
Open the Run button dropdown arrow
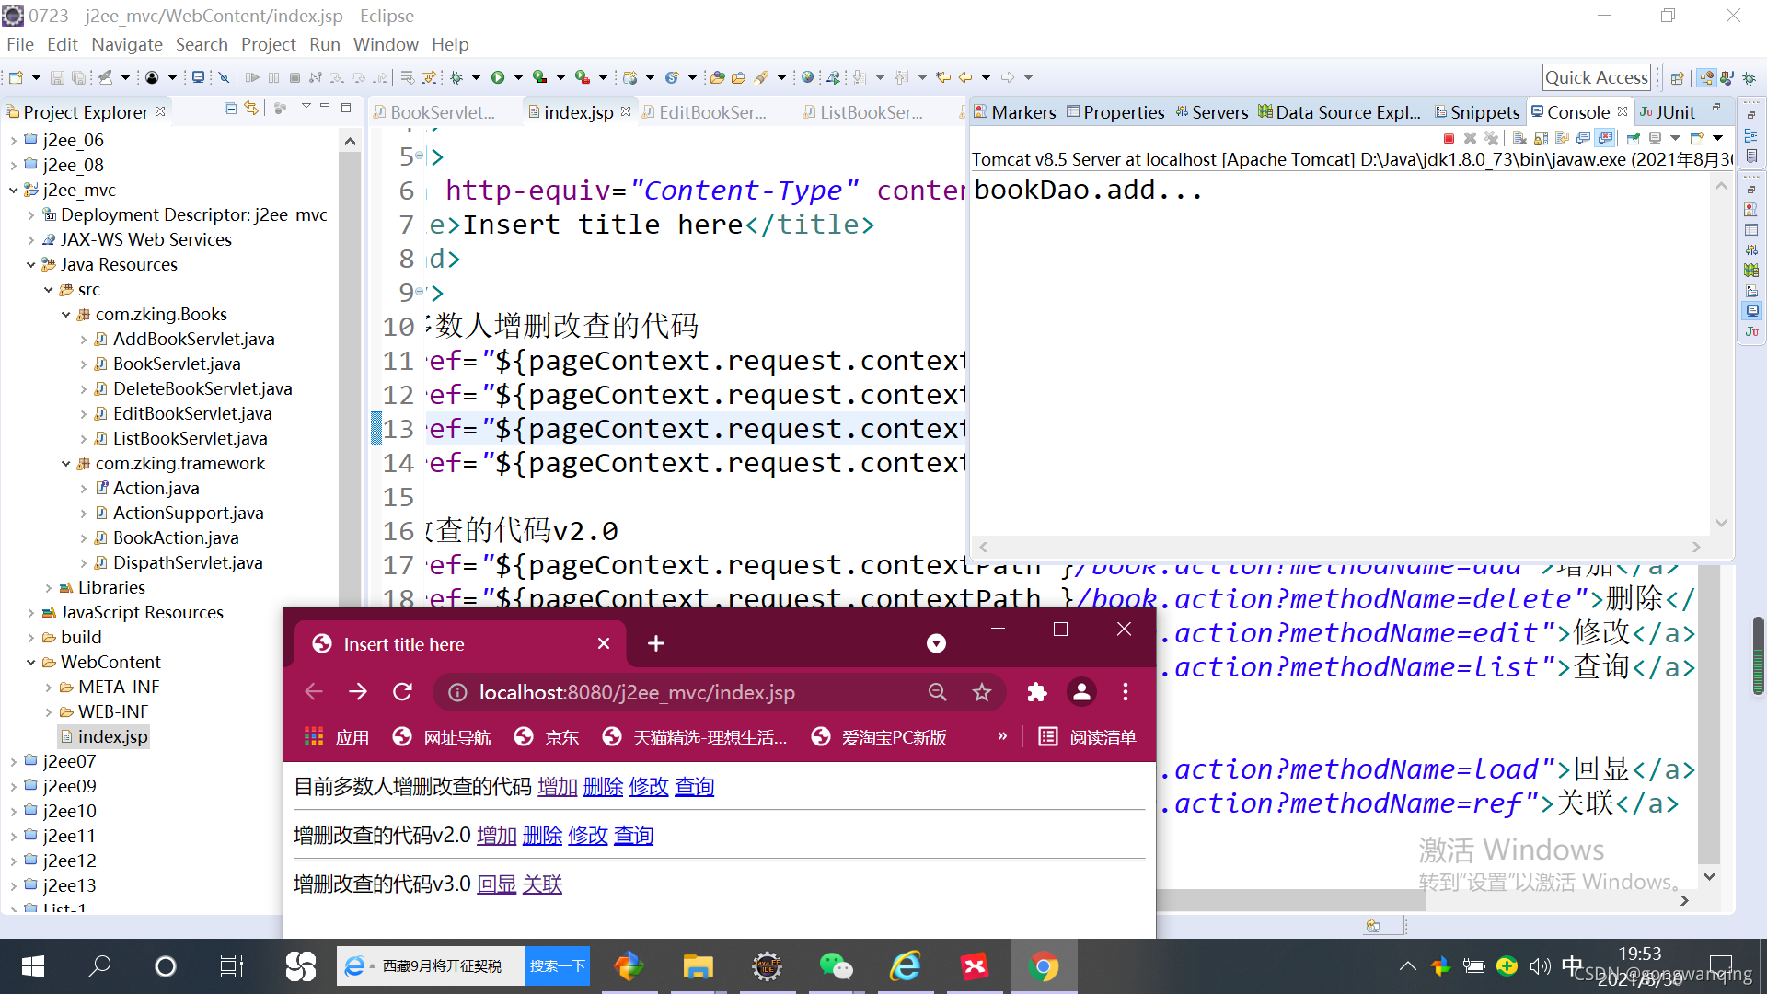(518, 77)
